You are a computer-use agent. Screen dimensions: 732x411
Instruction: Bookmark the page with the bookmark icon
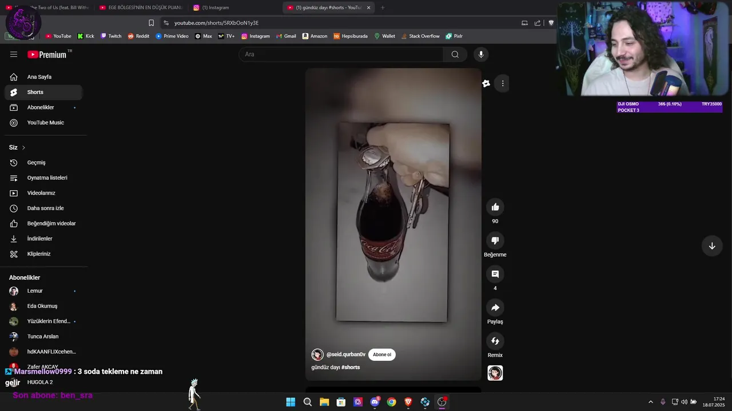point(151,23)
